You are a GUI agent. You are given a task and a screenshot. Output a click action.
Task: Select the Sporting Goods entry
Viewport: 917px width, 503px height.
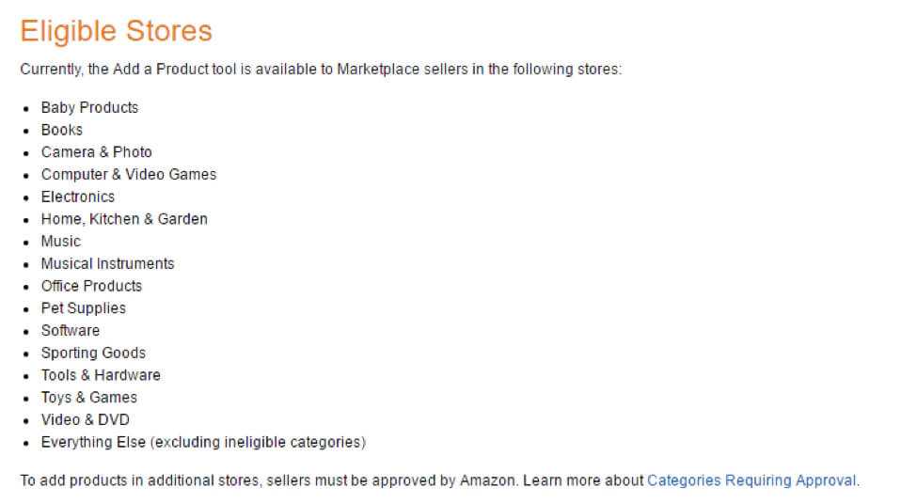93,354
